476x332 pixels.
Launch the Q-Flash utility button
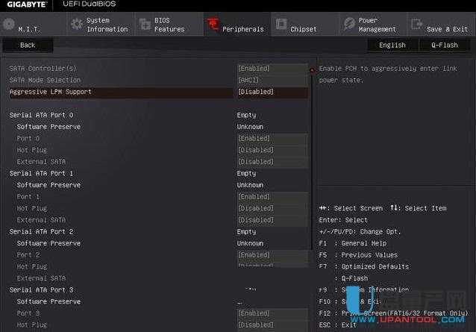pyautogui.click(x=444, y=45)
